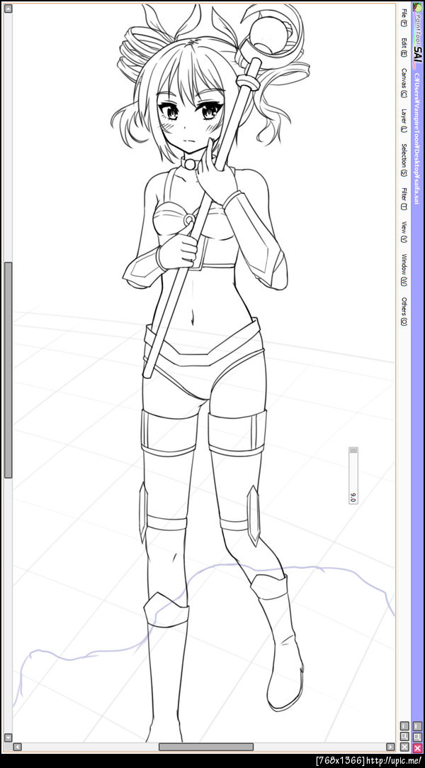
Task: Open the Canvas (C) menu
Action: 404,83
